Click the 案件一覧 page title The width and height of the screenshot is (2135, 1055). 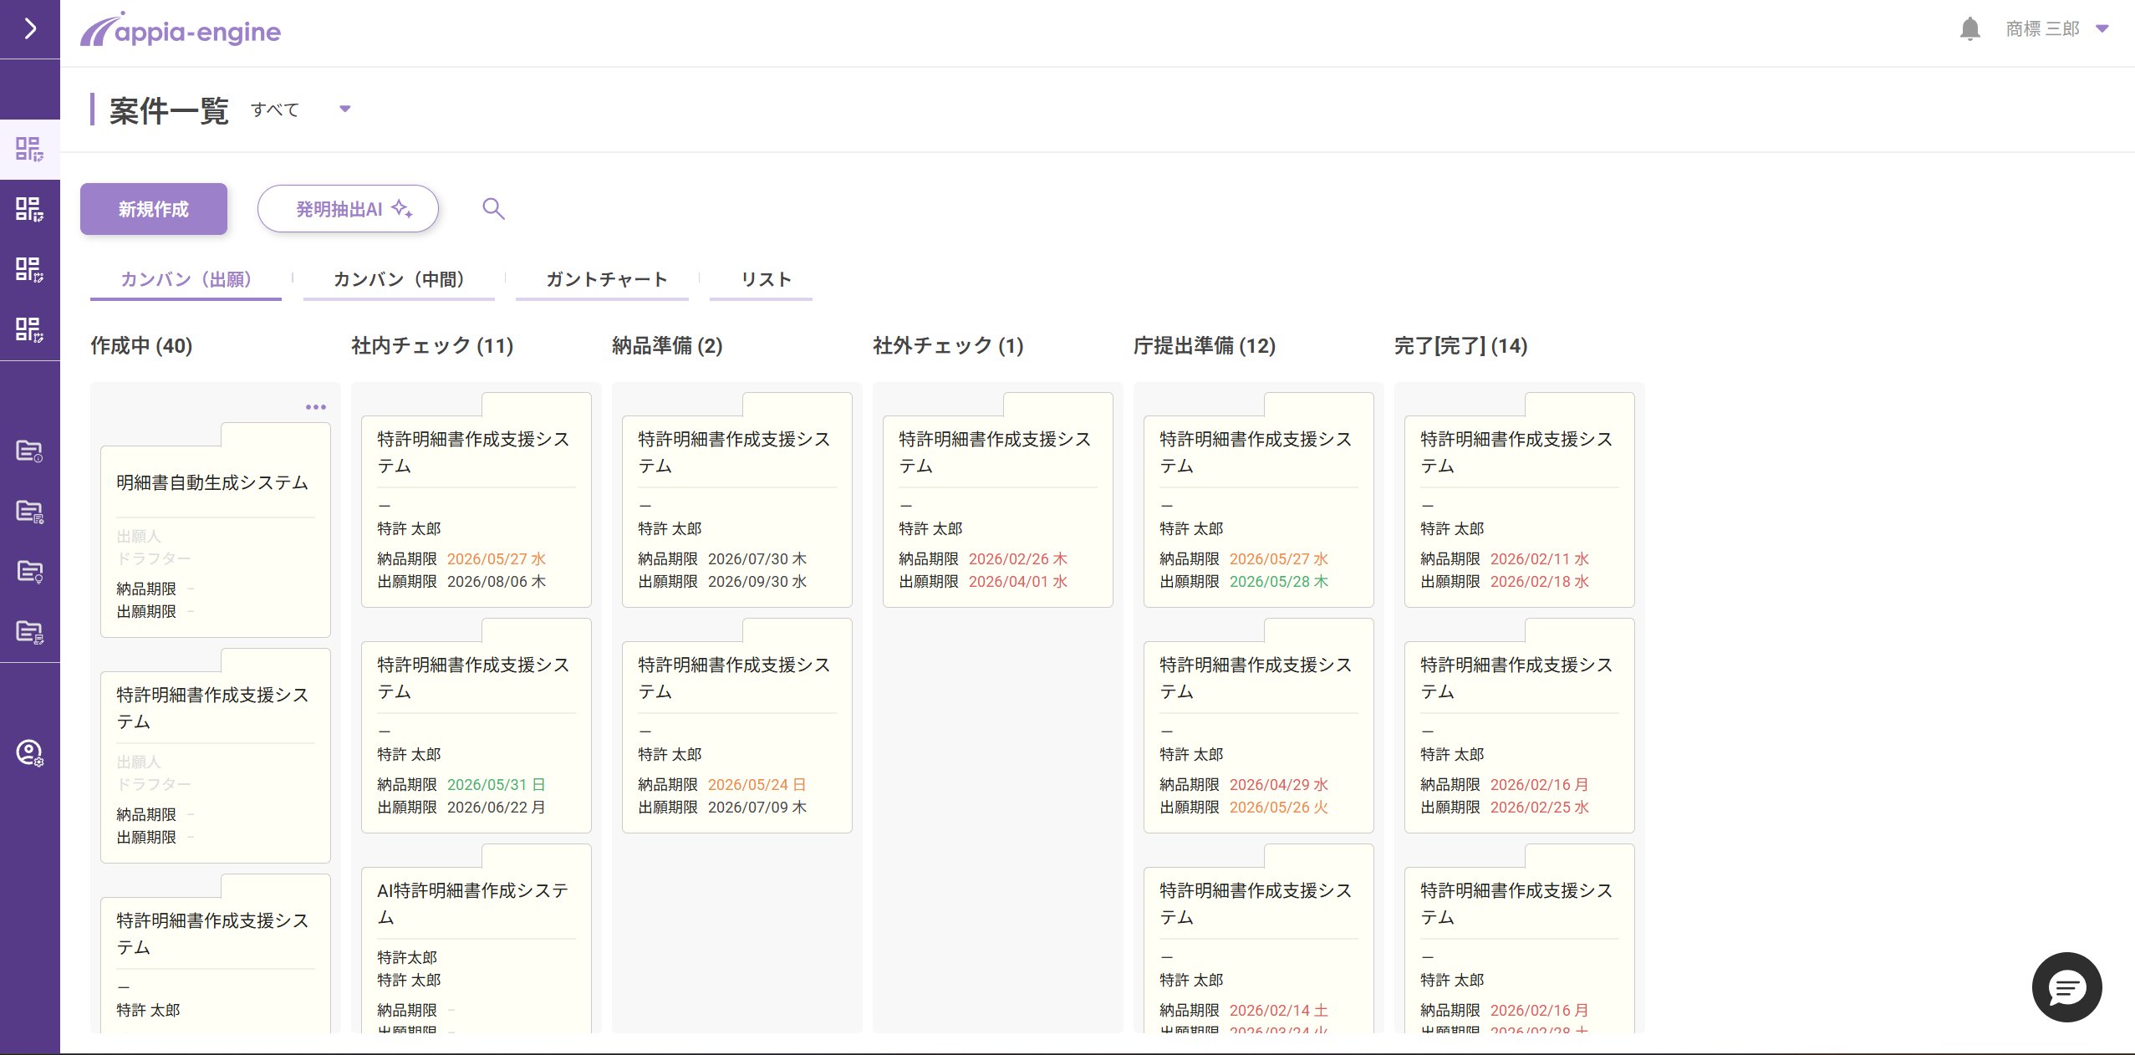point(169,110)
